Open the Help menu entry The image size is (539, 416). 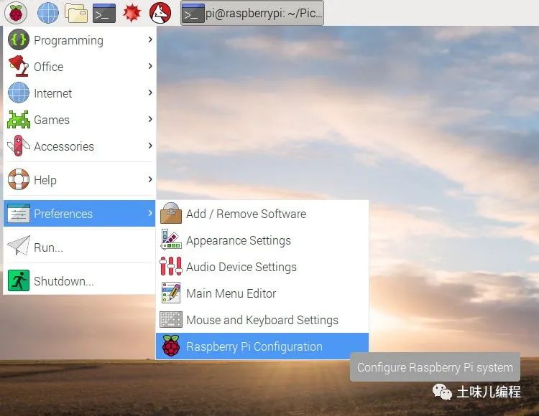(79, 179)
